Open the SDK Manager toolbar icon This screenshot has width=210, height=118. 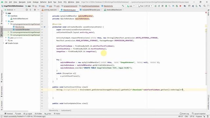(200, 6)
